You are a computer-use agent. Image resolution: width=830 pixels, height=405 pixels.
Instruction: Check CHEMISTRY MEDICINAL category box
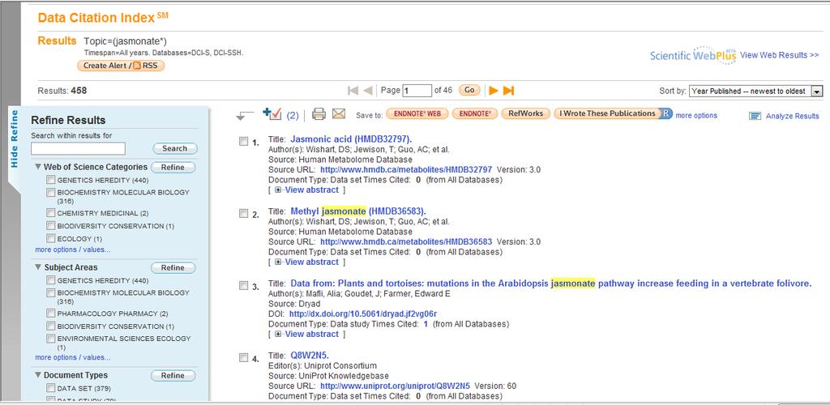click(x=50, y=212)
